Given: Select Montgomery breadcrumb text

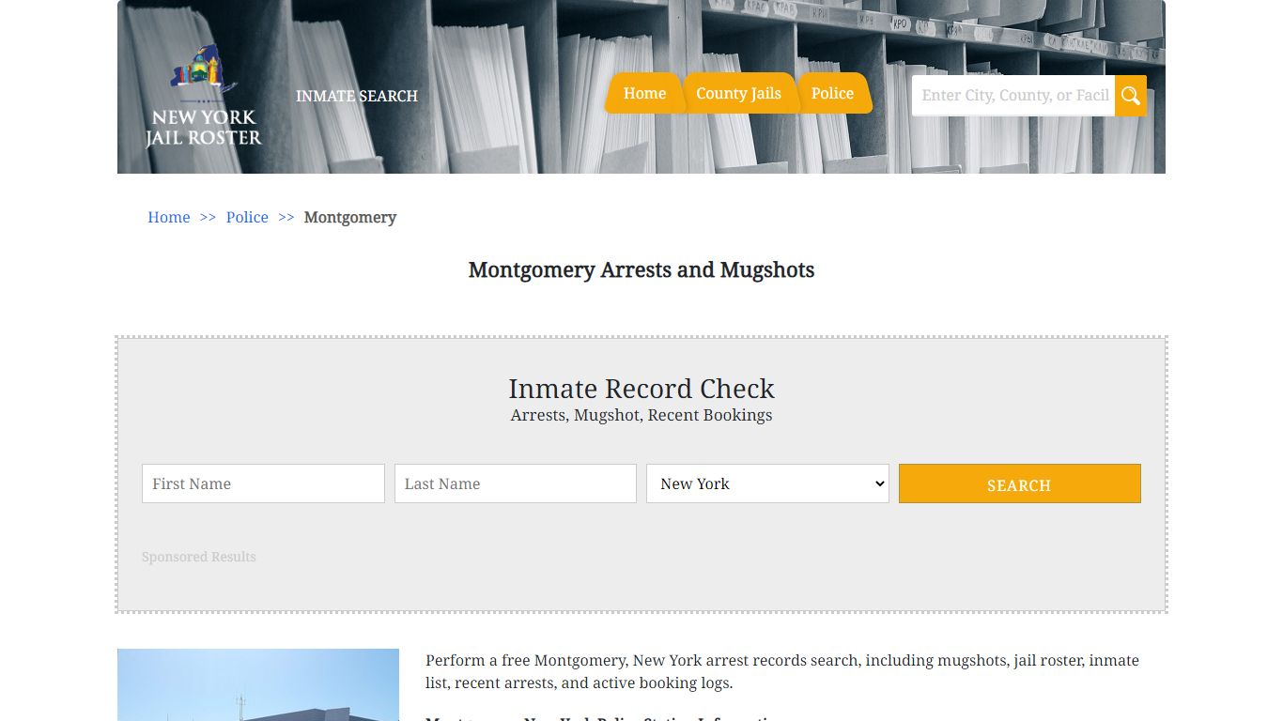Looking at the screenshot, I should pos(350,217).
